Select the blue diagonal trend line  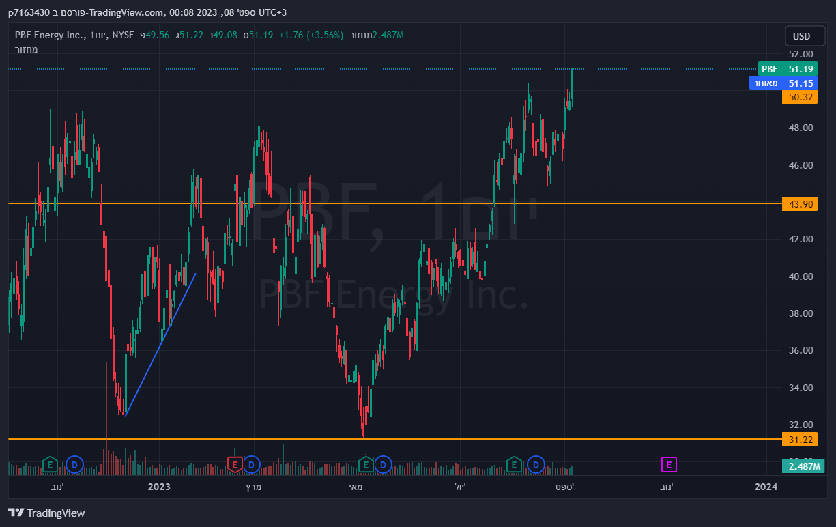coord(160,345)
